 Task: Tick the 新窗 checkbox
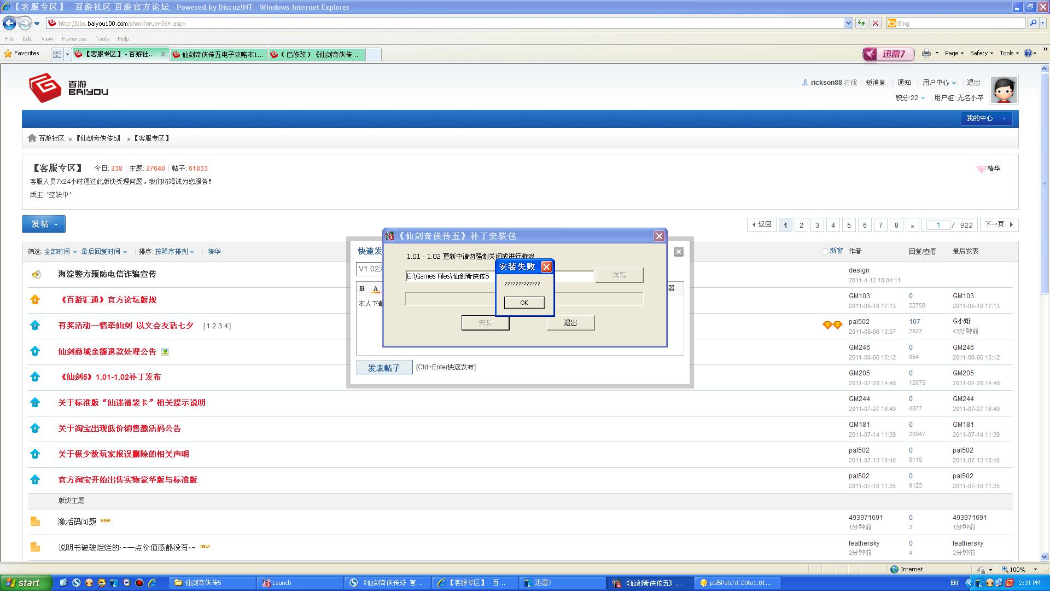[825, 251]
